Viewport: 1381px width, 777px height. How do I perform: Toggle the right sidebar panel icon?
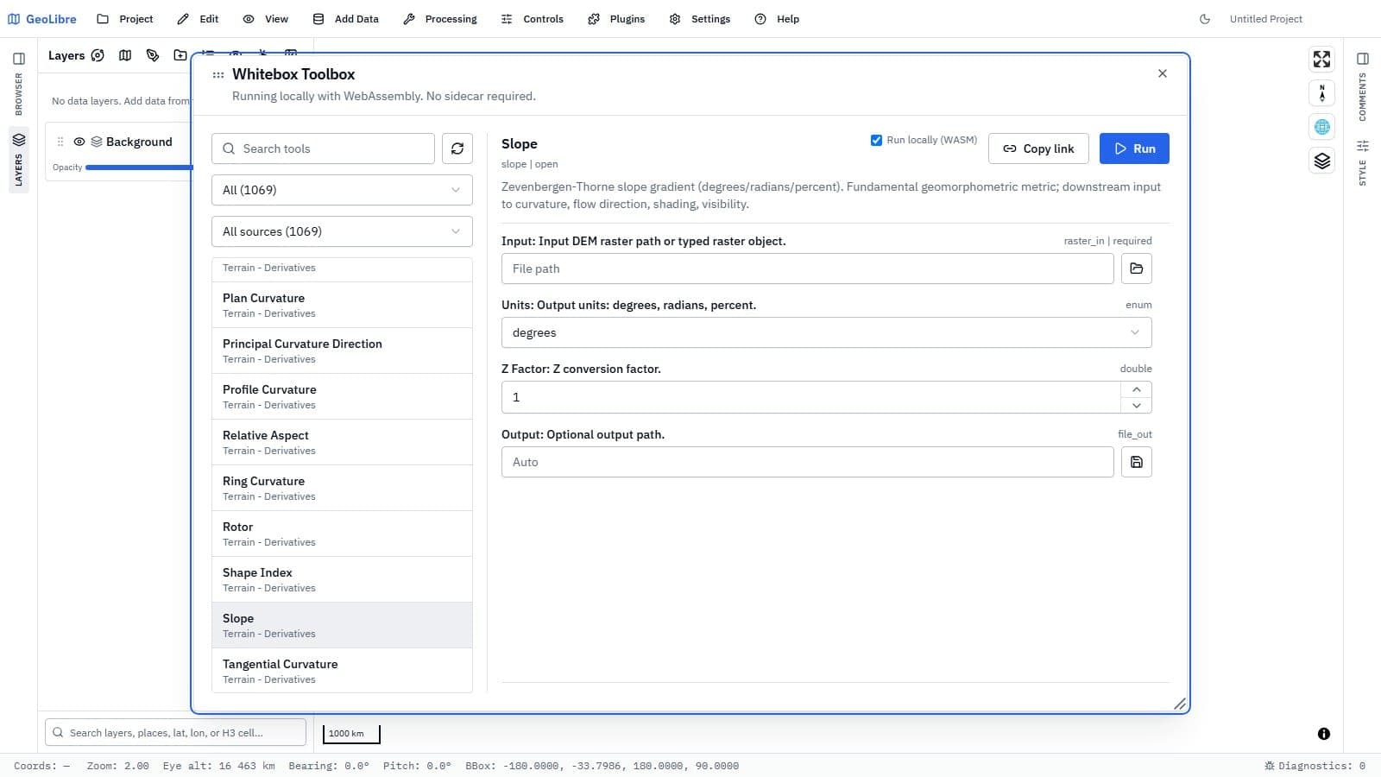[1363, 59]
